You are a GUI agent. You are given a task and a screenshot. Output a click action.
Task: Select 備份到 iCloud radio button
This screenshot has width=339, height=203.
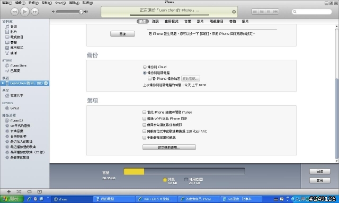(145, 67)
